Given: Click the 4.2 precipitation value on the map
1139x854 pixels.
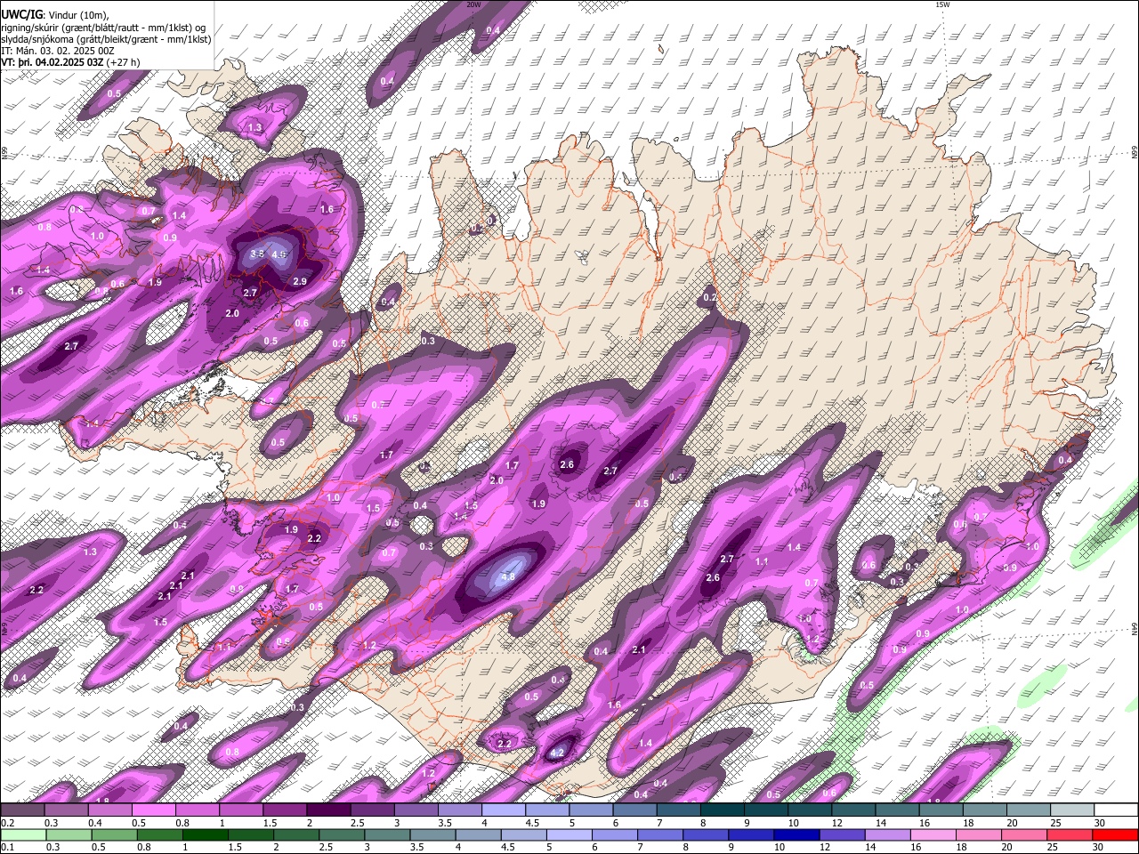Looking at the screenshot, I should [x=558, y=753].
